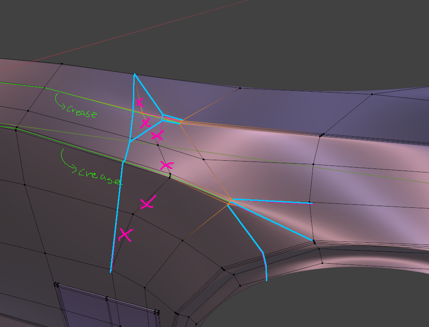The image size is (429, 327).
Task: Select the vertex where orange edges converge above wheel arch
Action: tap(231, 200)
